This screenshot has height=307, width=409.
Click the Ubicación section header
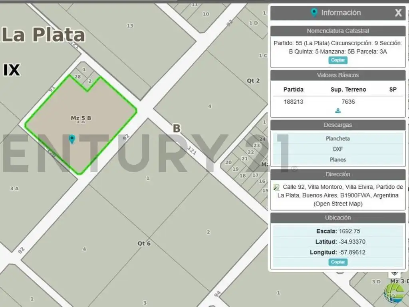(338, 218)
